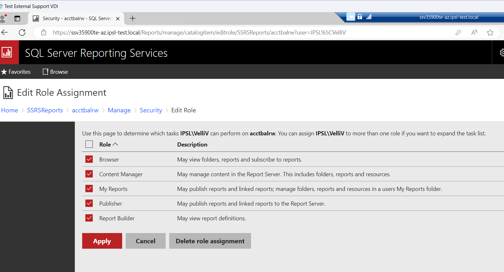
Task: Activate the read aloud icon
Action: 474,32
